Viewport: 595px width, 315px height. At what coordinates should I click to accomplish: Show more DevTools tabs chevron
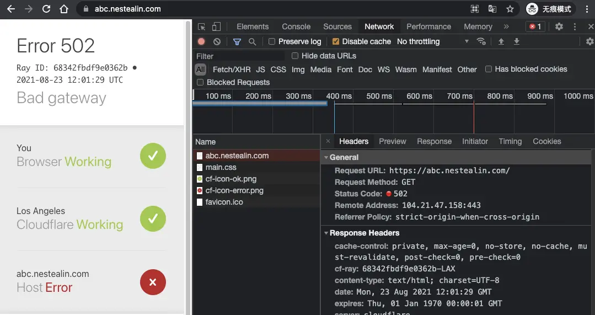click(506, 26)
